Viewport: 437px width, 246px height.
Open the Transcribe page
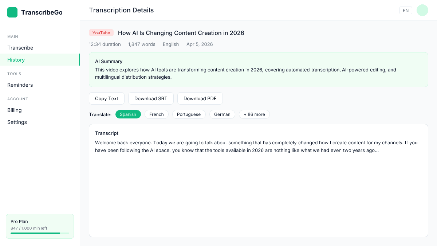coord(20,48)
